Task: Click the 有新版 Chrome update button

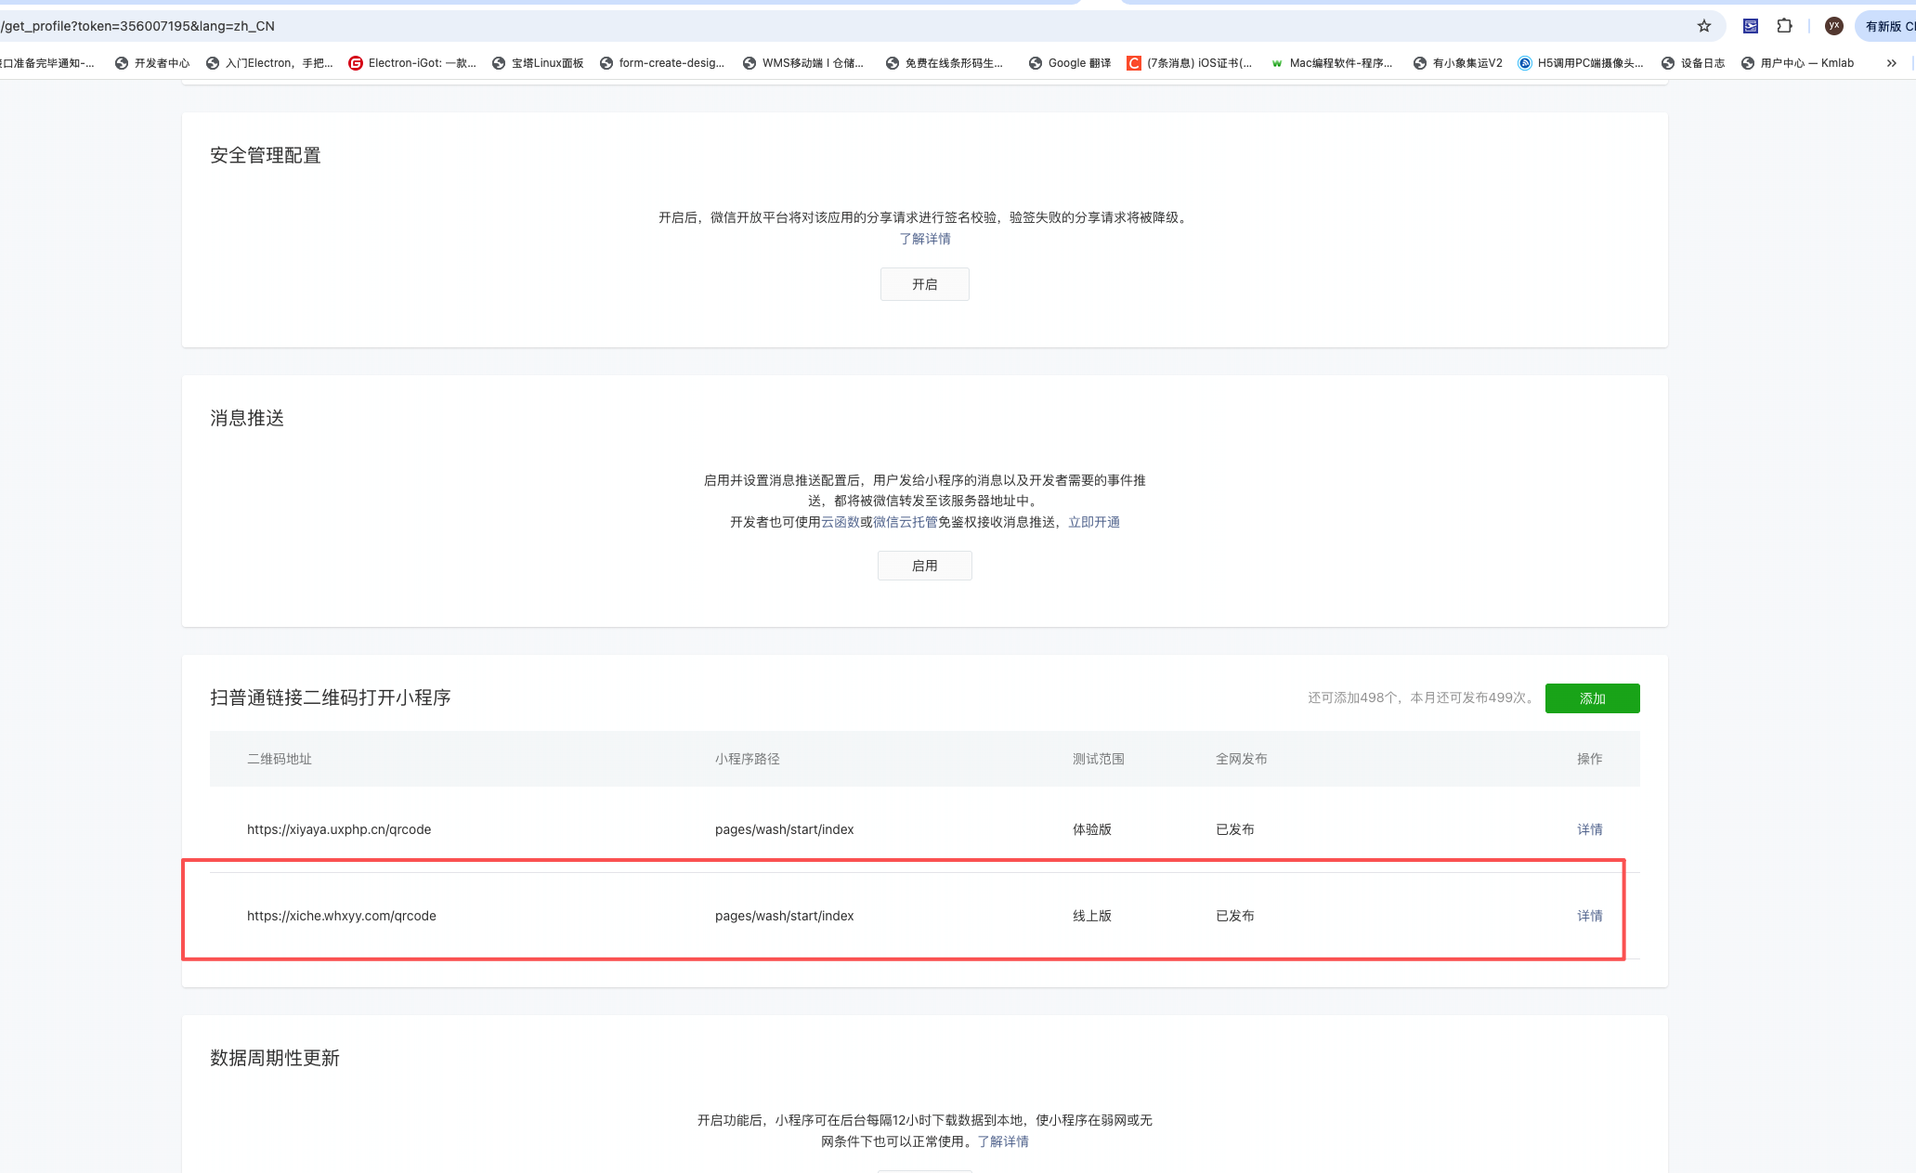Action: (x=1888, y=26)
